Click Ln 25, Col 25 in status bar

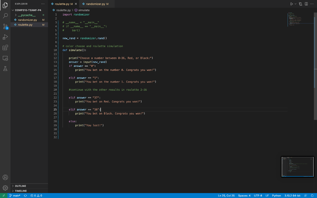point(226,196)
